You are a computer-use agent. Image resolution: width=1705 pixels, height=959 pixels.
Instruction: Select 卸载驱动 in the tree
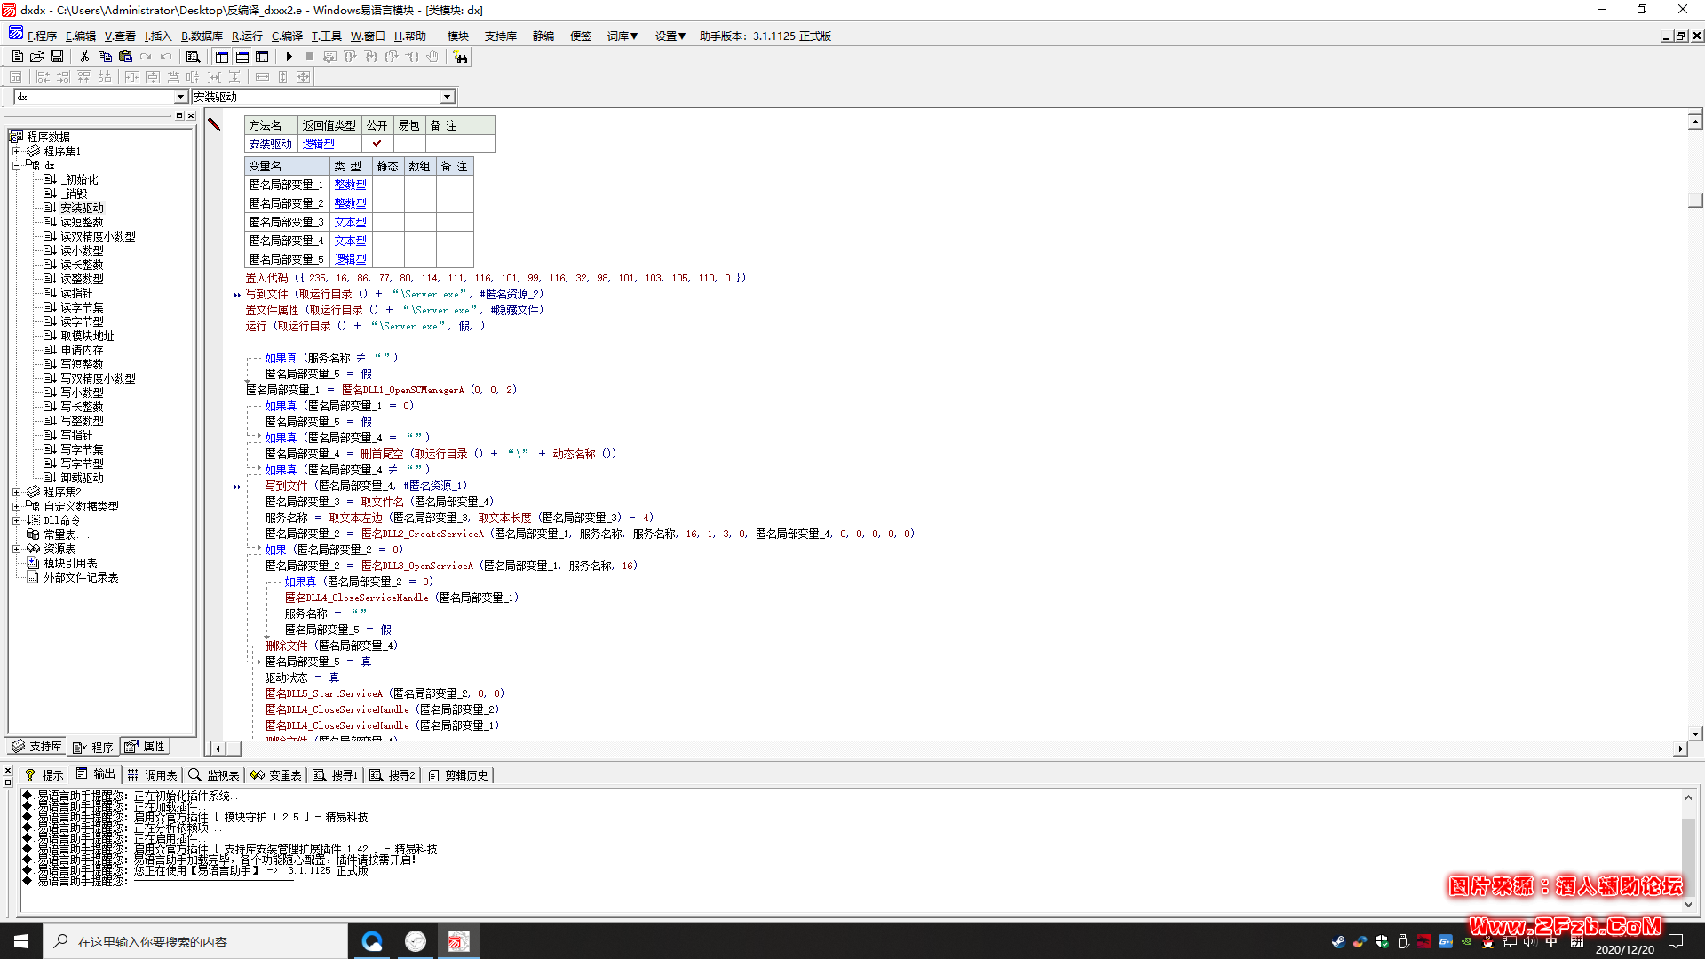[82, 478]
